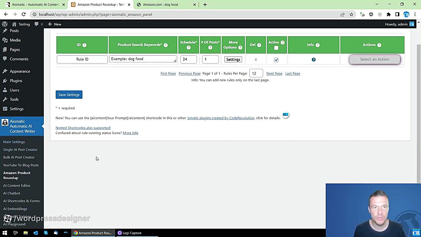Open AI Chatbot submenu item

tap(12, 193)
